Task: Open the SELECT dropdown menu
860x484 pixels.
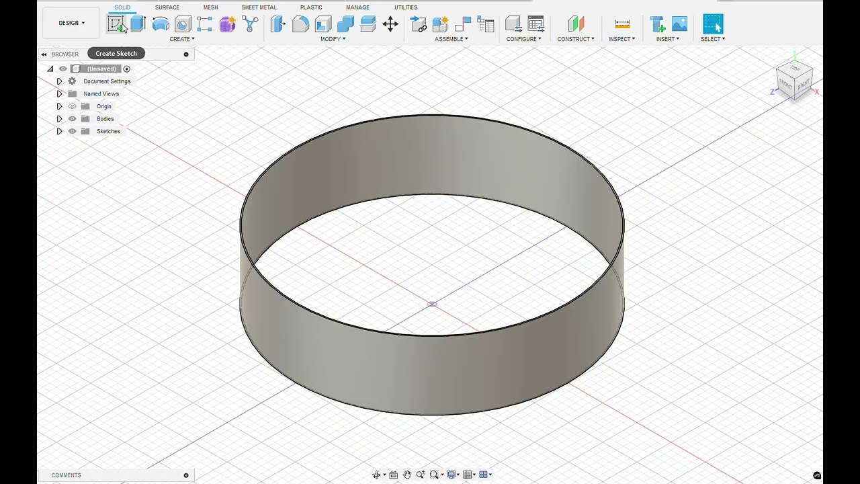Action: [x=713, y=39]
